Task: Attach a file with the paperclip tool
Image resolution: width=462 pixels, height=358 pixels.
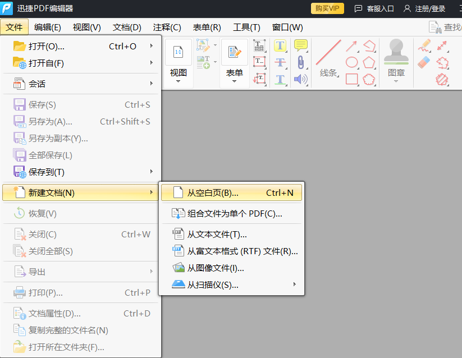Action: coord(300,62)
